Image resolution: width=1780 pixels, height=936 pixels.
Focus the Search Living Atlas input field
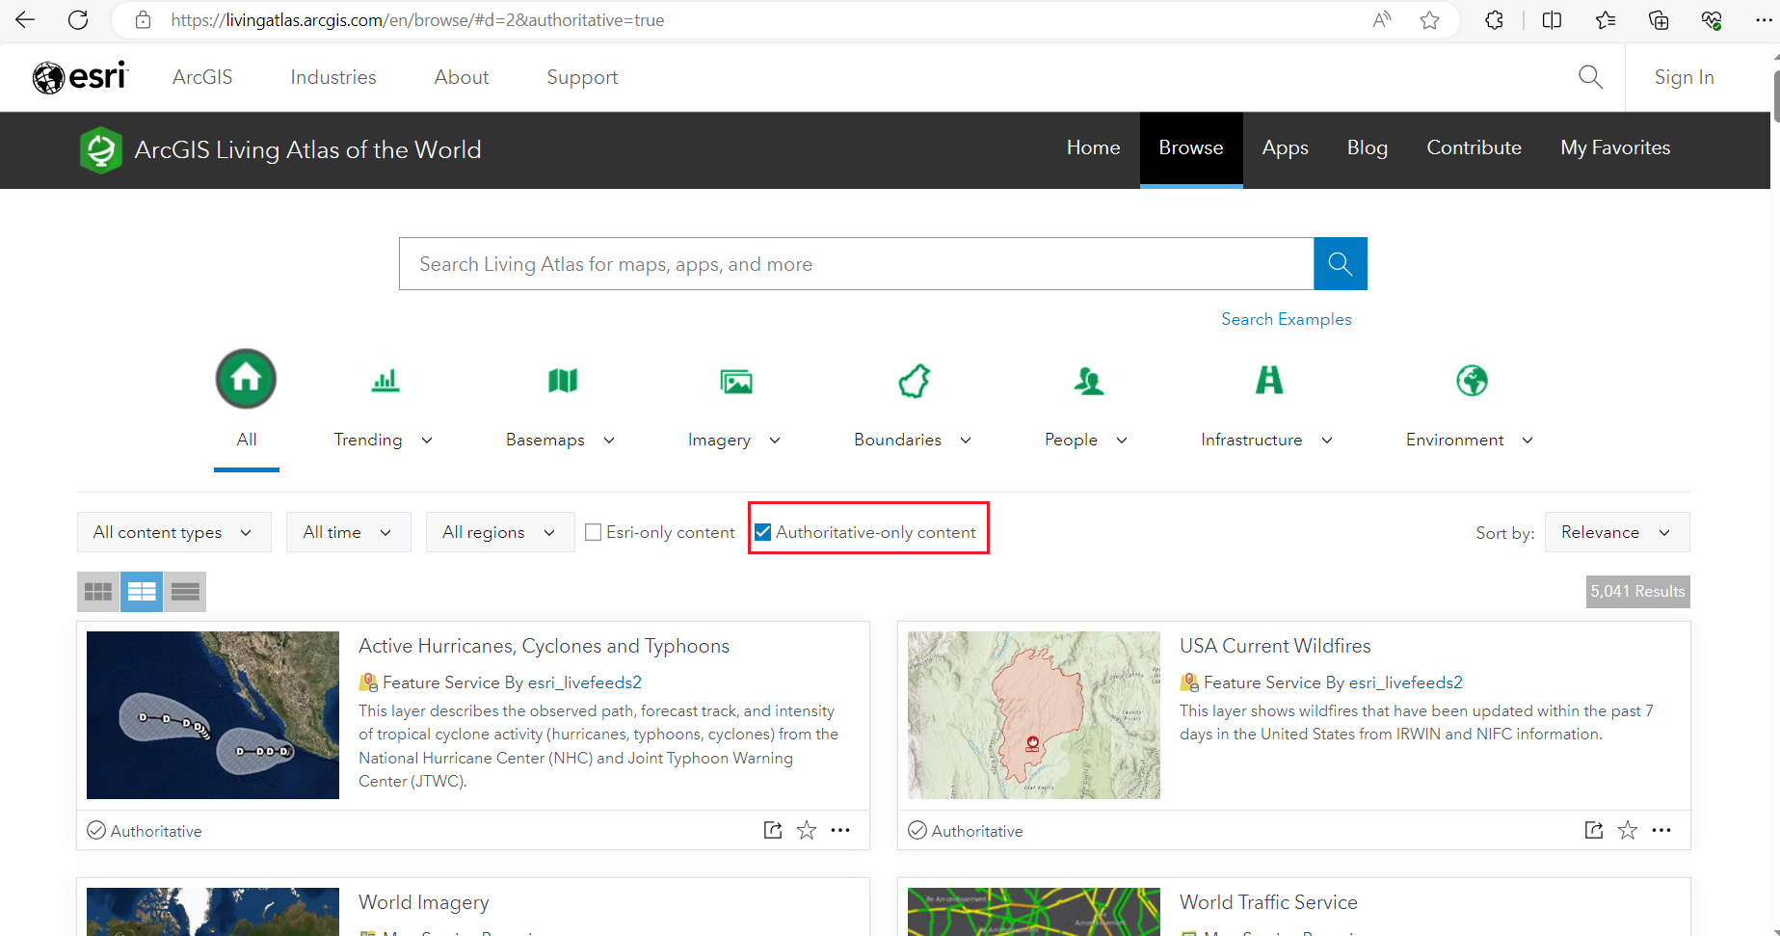tap(857, 263)
